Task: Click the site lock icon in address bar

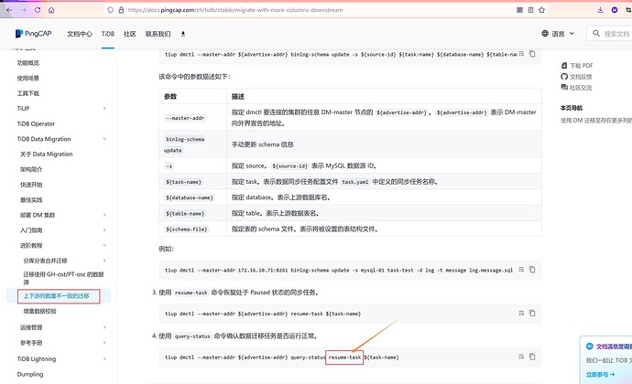Action: pyautogui.click(x=121, y=10)
